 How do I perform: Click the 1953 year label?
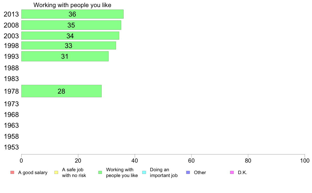pyautogui.click(x=11, y=147)
